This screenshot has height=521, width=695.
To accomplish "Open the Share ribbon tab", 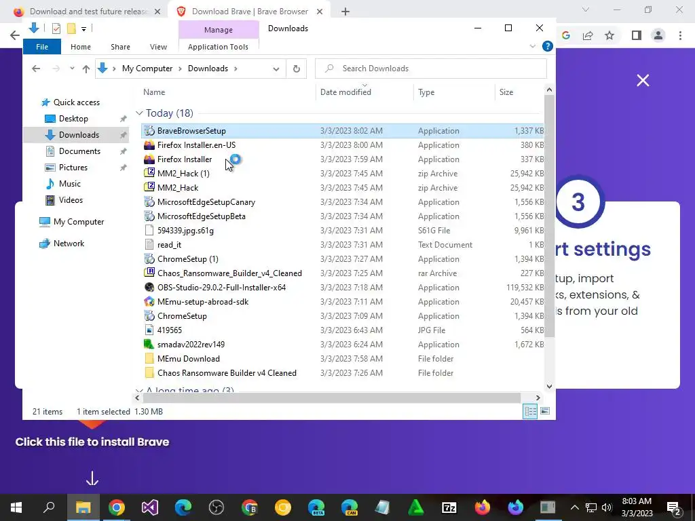I will [x=121, y=47].
